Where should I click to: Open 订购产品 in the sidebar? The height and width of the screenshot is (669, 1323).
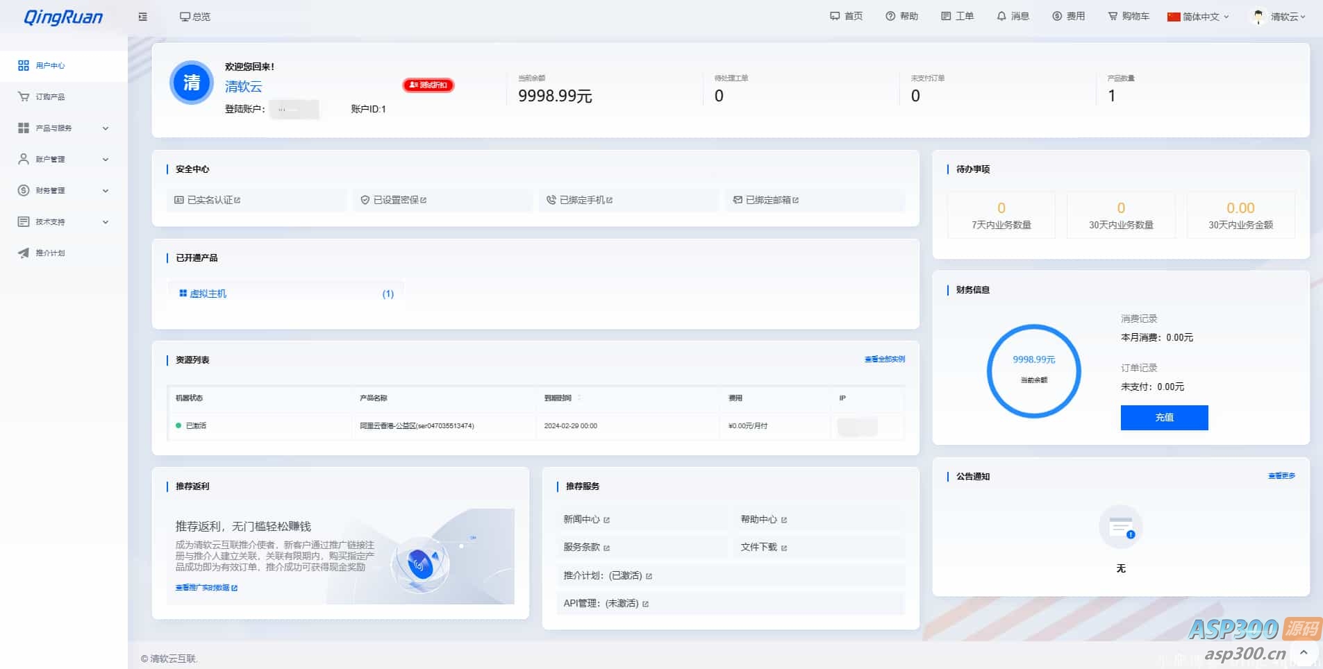tap(64, 96)
